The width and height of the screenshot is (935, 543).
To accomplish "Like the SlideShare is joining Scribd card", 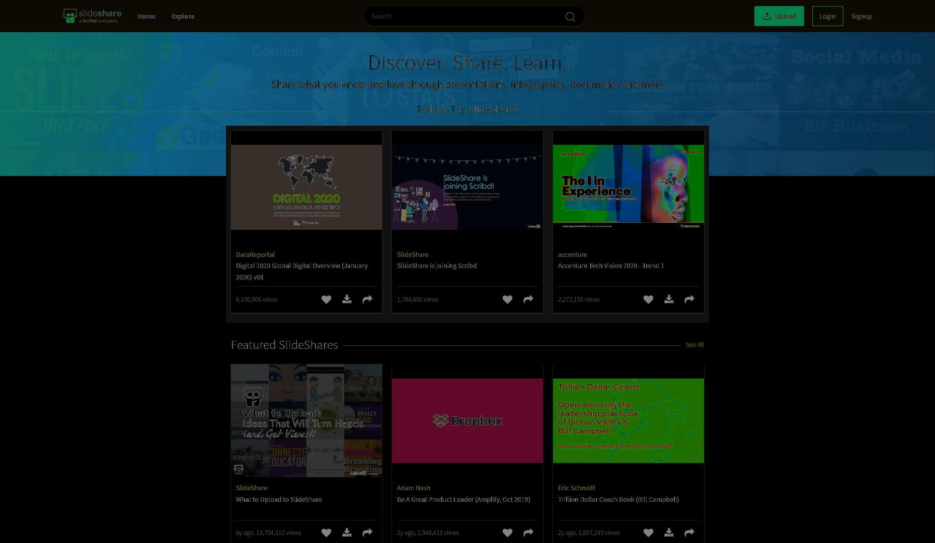I will [507, 300].
